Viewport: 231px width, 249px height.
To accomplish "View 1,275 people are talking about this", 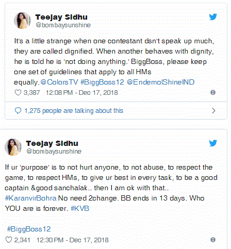I will 74,111.
